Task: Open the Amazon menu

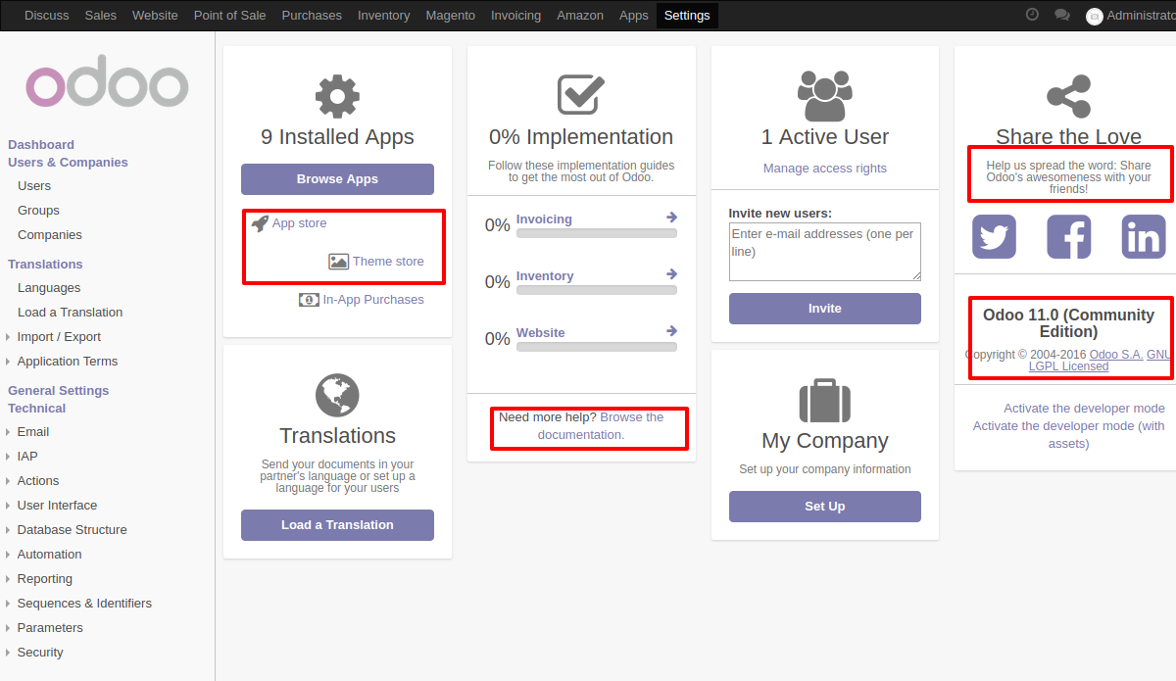Action: pyautogui.click(x=580, y=16)
